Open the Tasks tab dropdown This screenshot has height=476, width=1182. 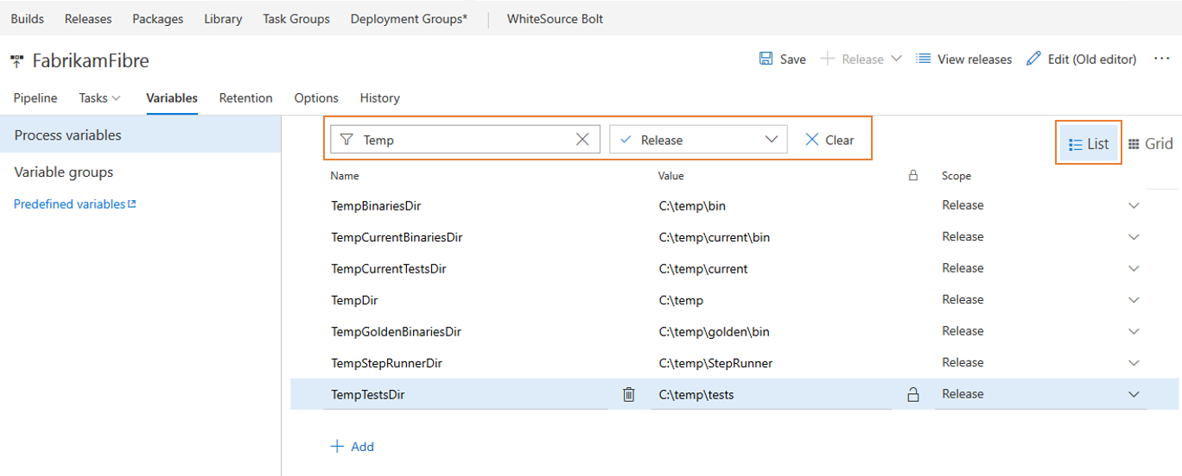pos(100,97)
